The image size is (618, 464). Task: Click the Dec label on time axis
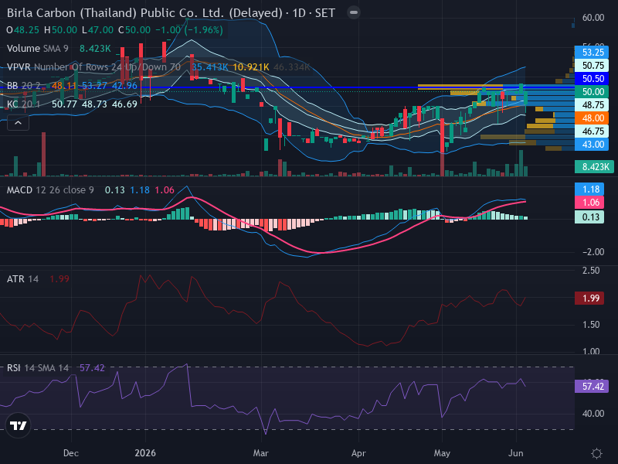coord(71,453)
